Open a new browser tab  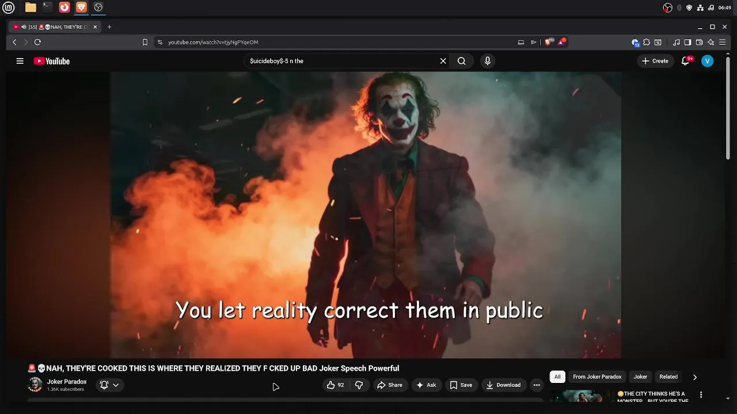(109, 27)
